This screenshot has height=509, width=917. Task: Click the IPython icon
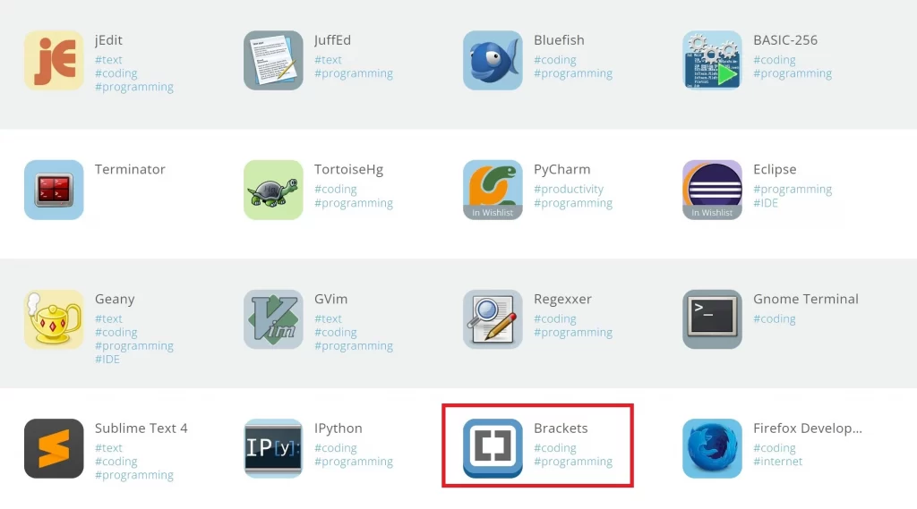(x=273, y=448)
